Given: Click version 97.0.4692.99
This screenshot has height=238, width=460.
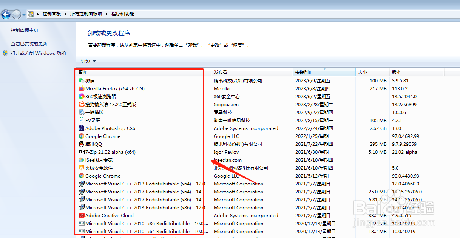Looking at the screenshot, I should tap(406, 136).
